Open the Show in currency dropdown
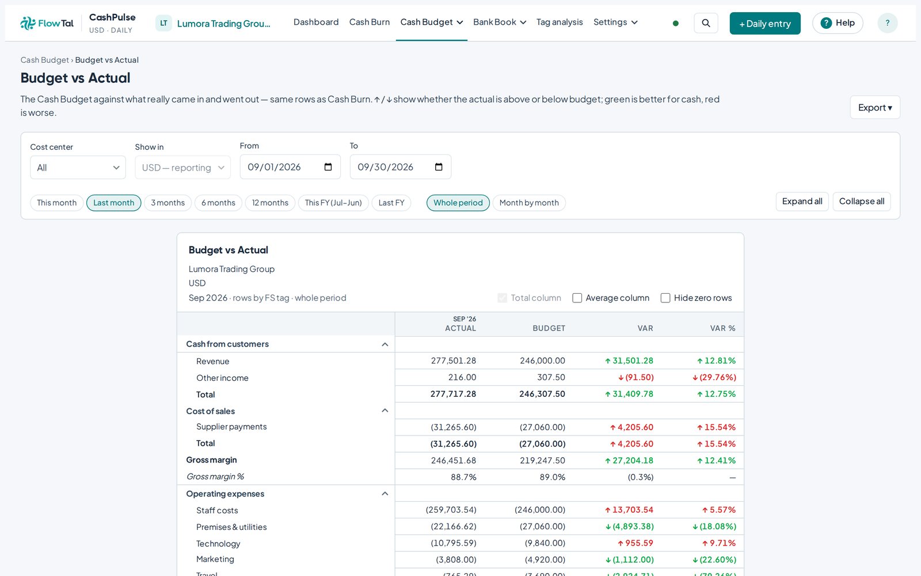Image resolution: width=921 pixels, height=576 pixels. tap(182, 168)
